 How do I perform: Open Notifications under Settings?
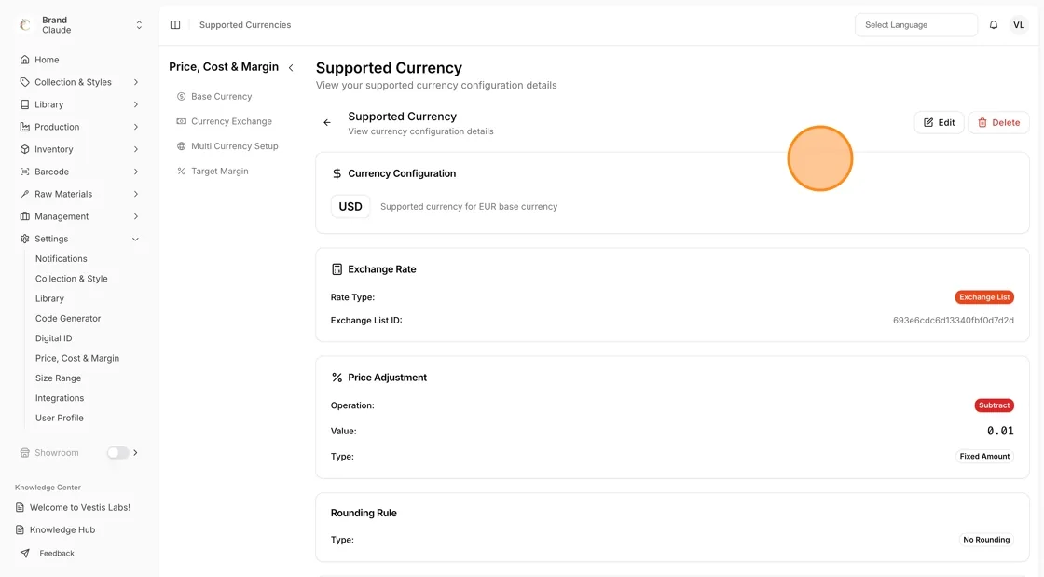pyautogui.click(x=62, y=259)
